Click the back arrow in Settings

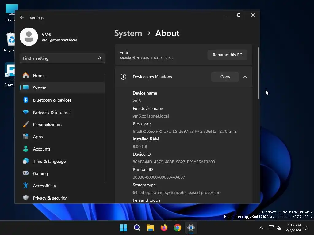22,17
